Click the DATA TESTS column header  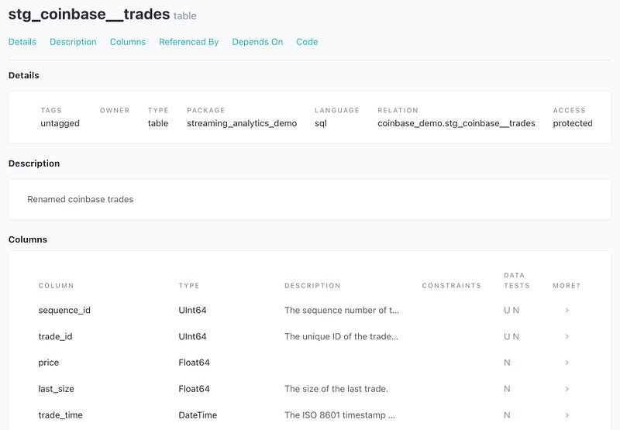click(x=517, y=280)
